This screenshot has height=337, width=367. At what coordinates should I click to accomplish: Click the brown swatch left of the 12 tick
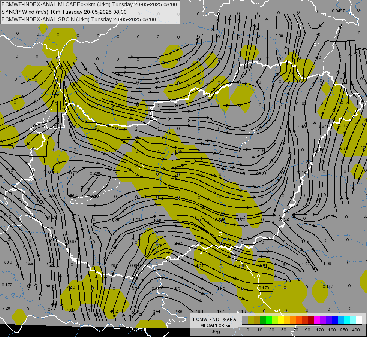pyautogui.click(x=257, y=320)
